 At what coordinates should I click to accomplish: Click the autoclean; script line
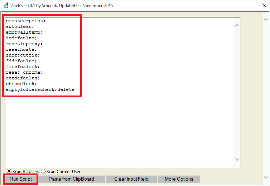tap(20, 26)
